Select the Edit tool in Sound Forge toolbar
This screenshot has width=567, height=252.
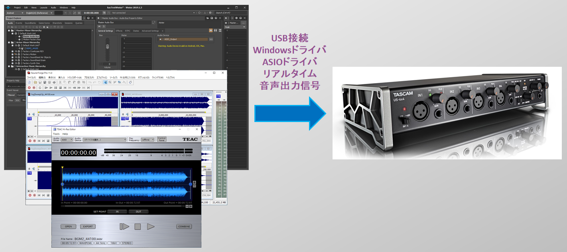point(106,82)
